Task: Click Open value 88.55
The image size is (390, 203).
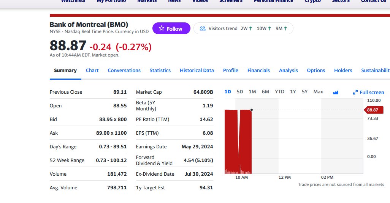Action: coord(120,106)
